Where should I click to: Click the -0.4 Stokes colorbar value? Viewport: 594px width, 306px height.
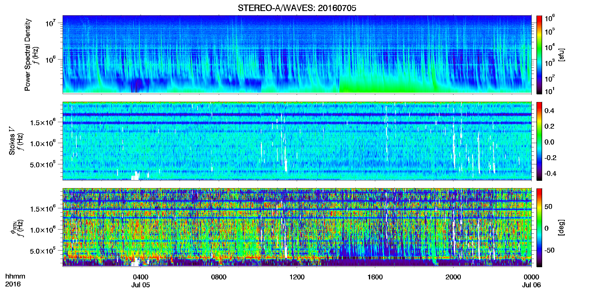click(550, 173)
